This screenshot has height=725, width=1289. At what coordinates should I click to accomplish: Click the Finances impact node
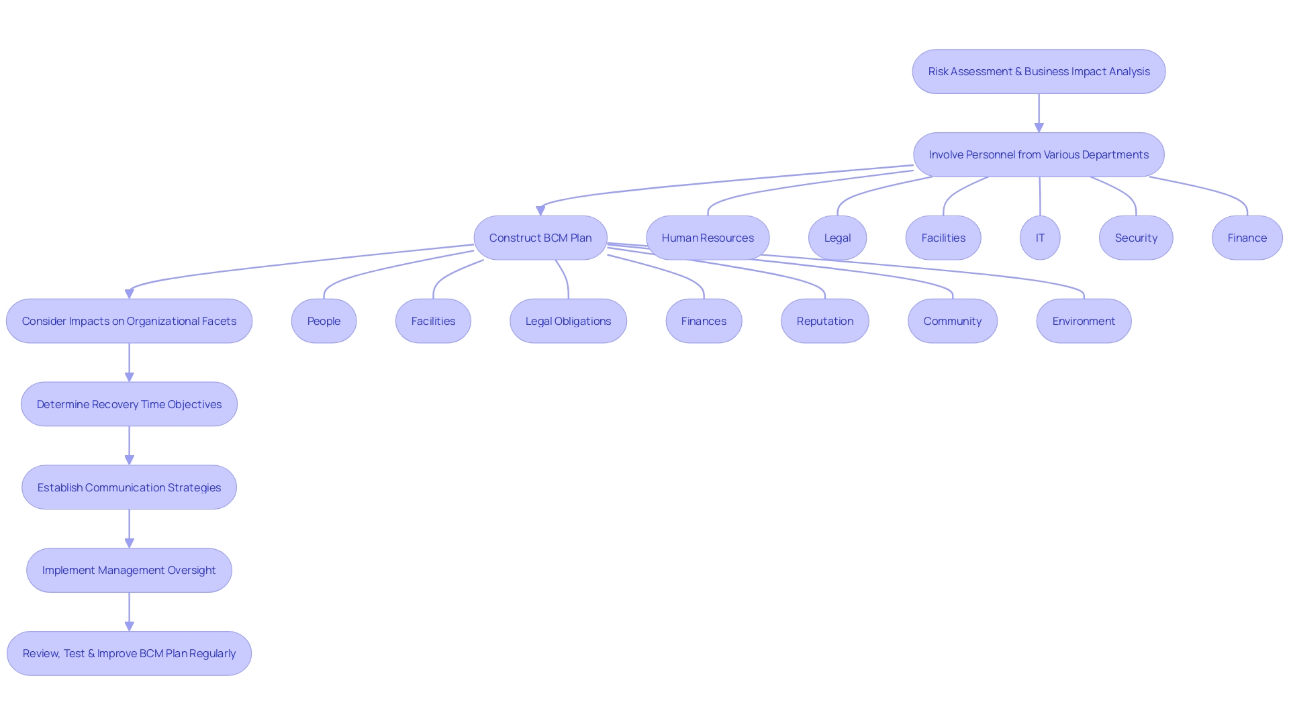[x=704, y=320]
